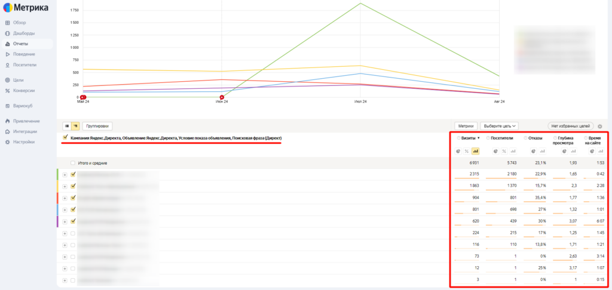The width and height of the screenshot is (612, 290).
Task: Click the info icon beside Посетители
Action: coord(488,138)
